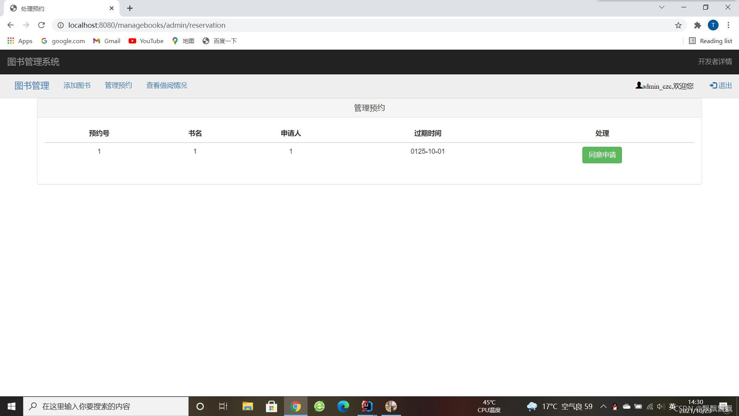
Task: Open the YouTube bookmark
Action: pos(146,41)
